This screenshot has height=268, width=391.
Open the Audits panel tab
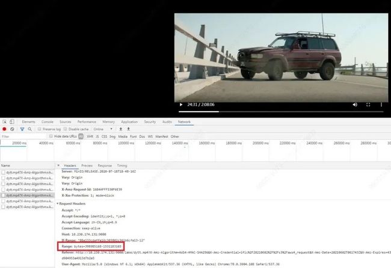(167, 122)
